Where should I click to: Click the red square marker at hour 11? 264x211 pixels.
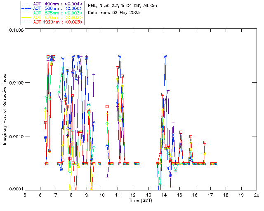click(x=117, y=68)
